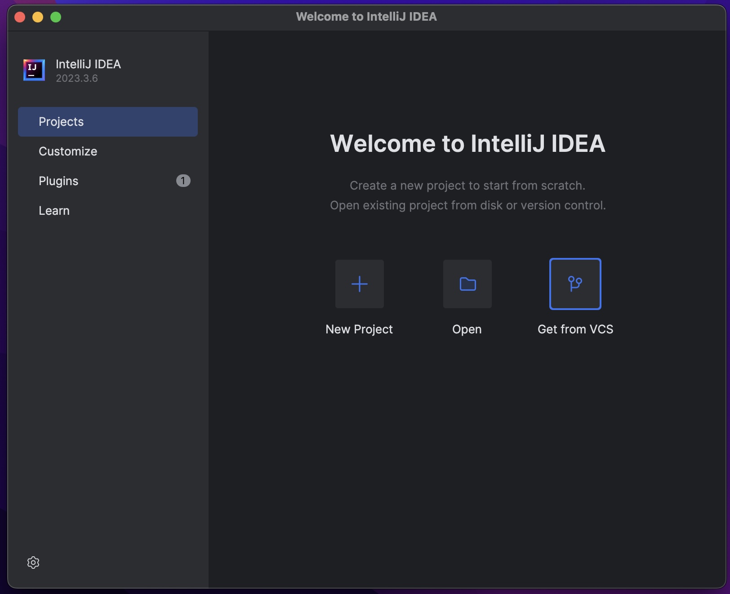Click the window title bar text
The image size is (730, 594).
pos(366,17)
